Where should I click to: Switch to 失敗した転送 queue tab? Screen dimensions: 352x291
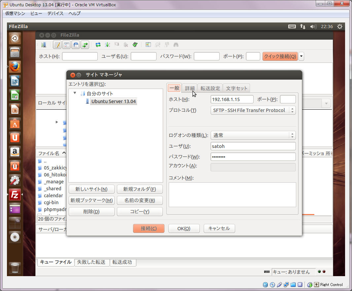coord(91,262)
